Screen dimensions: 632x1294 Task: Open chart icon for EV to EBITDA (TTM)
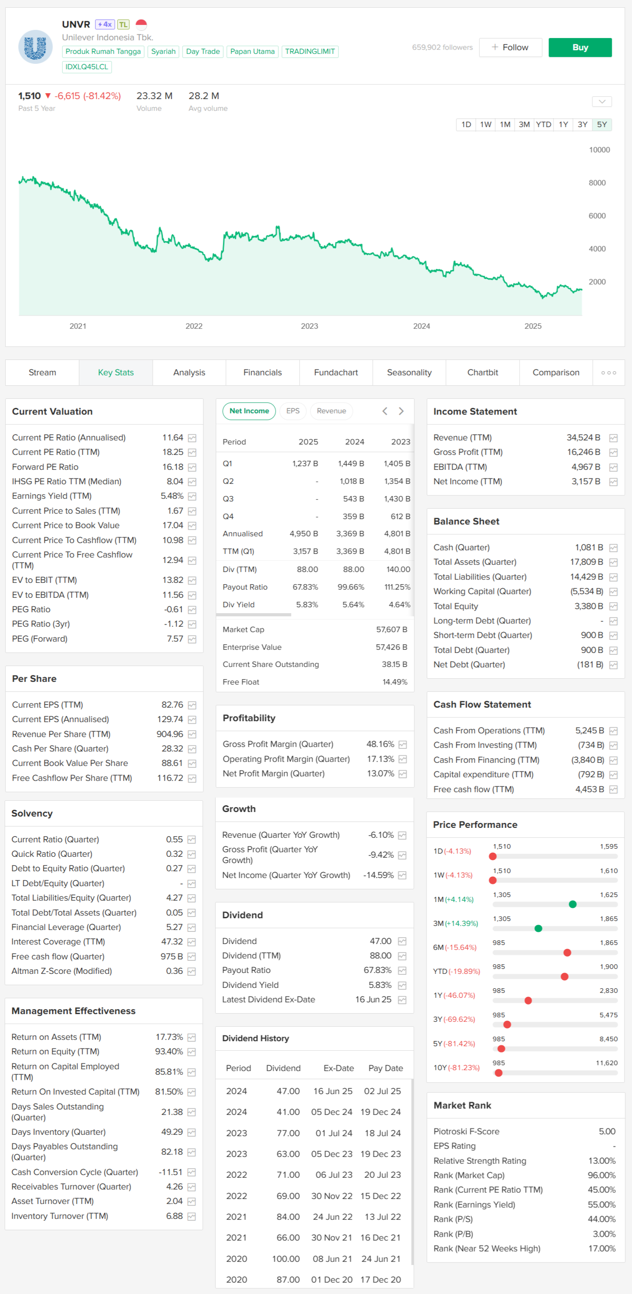click(192, 595)
